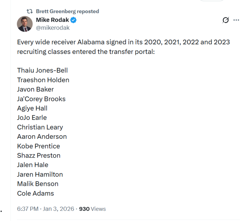Screen dimensions: 246x221
Task: Click the name Kobe Prentice
Action: point(38,146)
